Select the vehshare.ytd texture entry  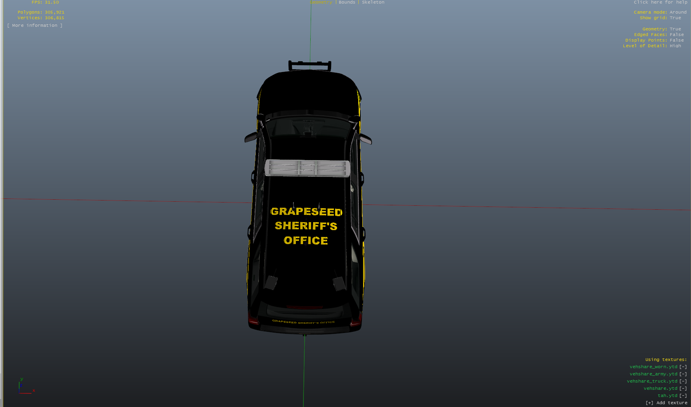(661, 388)
